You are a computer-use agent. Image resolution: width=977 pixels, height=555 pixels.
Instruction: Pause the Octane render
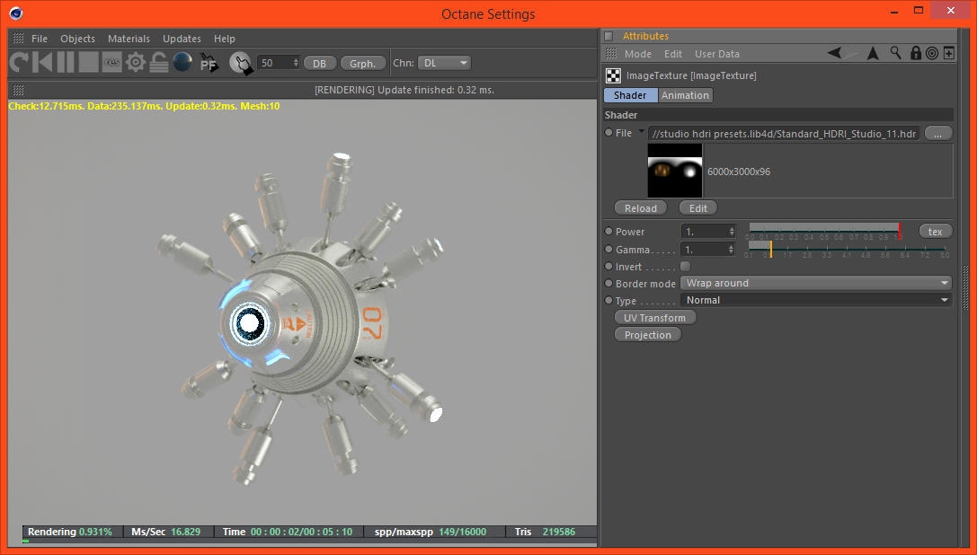(66, 63)
